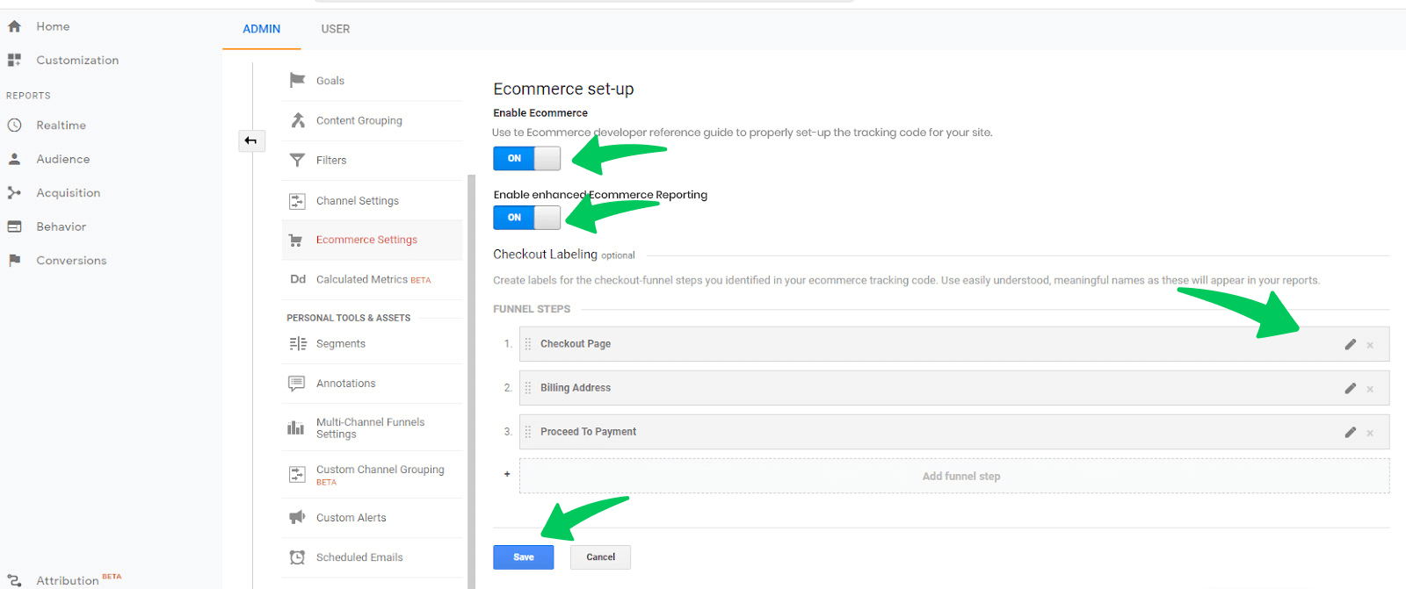Click the Add funnel step box
The width and height of the screenshot is (1406, 589).
point(954,476)
